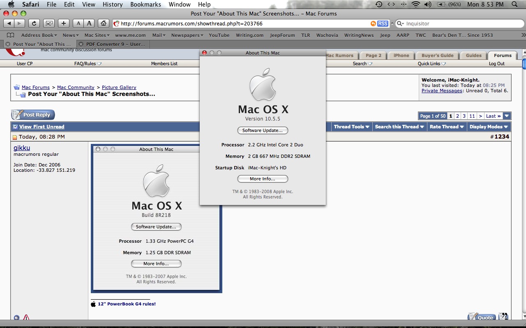This screenshot has width=526, height=328.
Task: Open the Members List link
Action: 164,64
